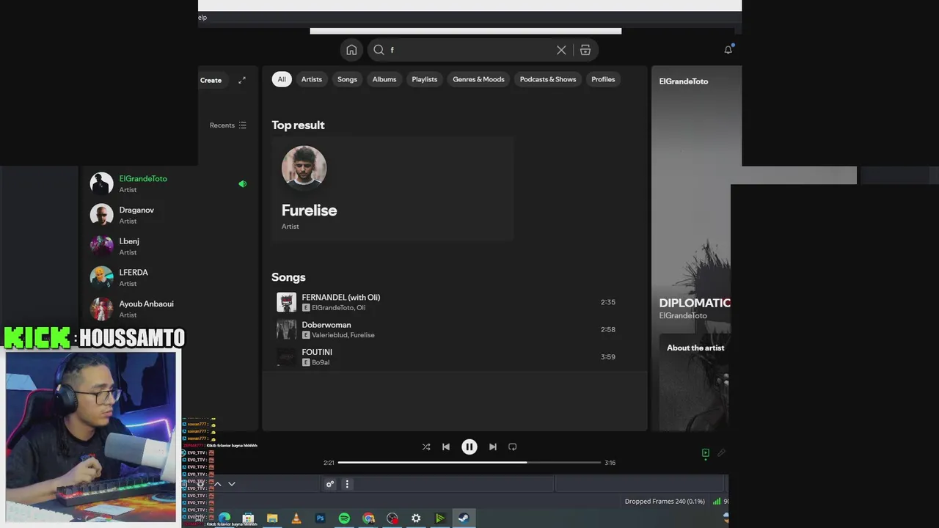Switch to the Albums filter
This screenshot has width=939, height=528.
point(384,79)
